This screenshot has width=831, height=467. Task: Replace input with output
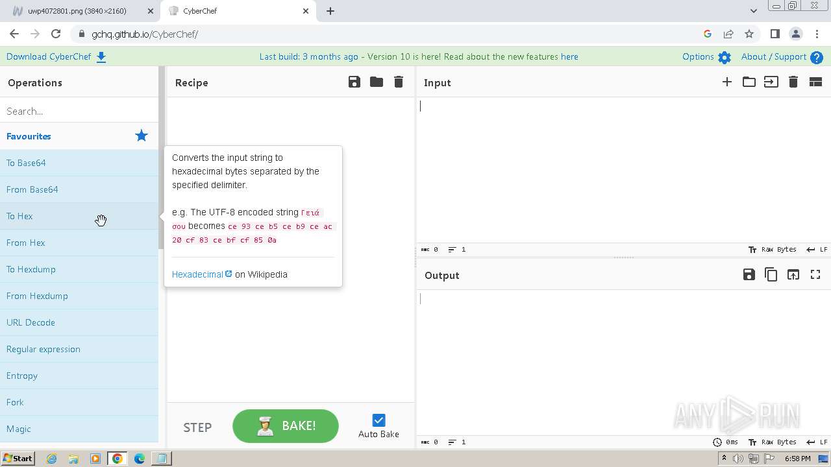(x=793, y=274)
